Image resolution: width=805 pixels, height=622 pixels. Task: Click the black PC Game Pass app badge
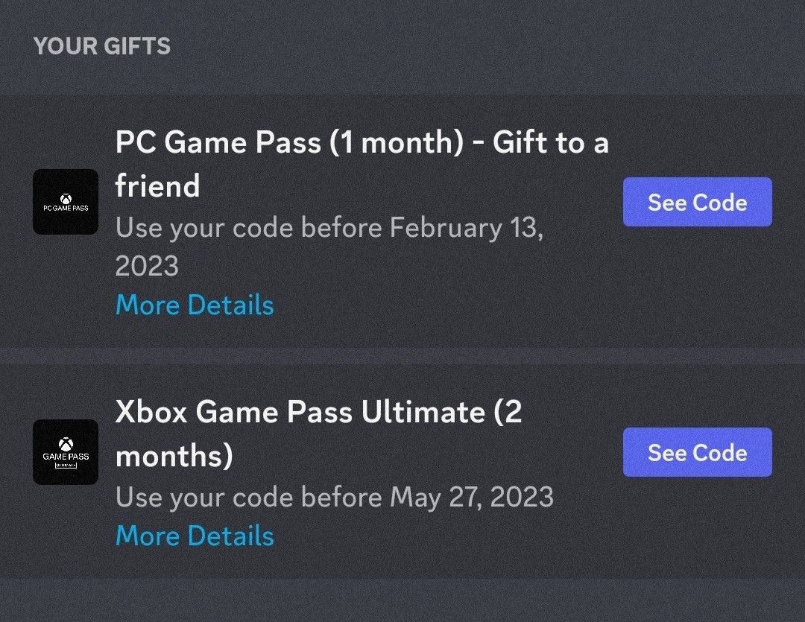pos(66,202)
